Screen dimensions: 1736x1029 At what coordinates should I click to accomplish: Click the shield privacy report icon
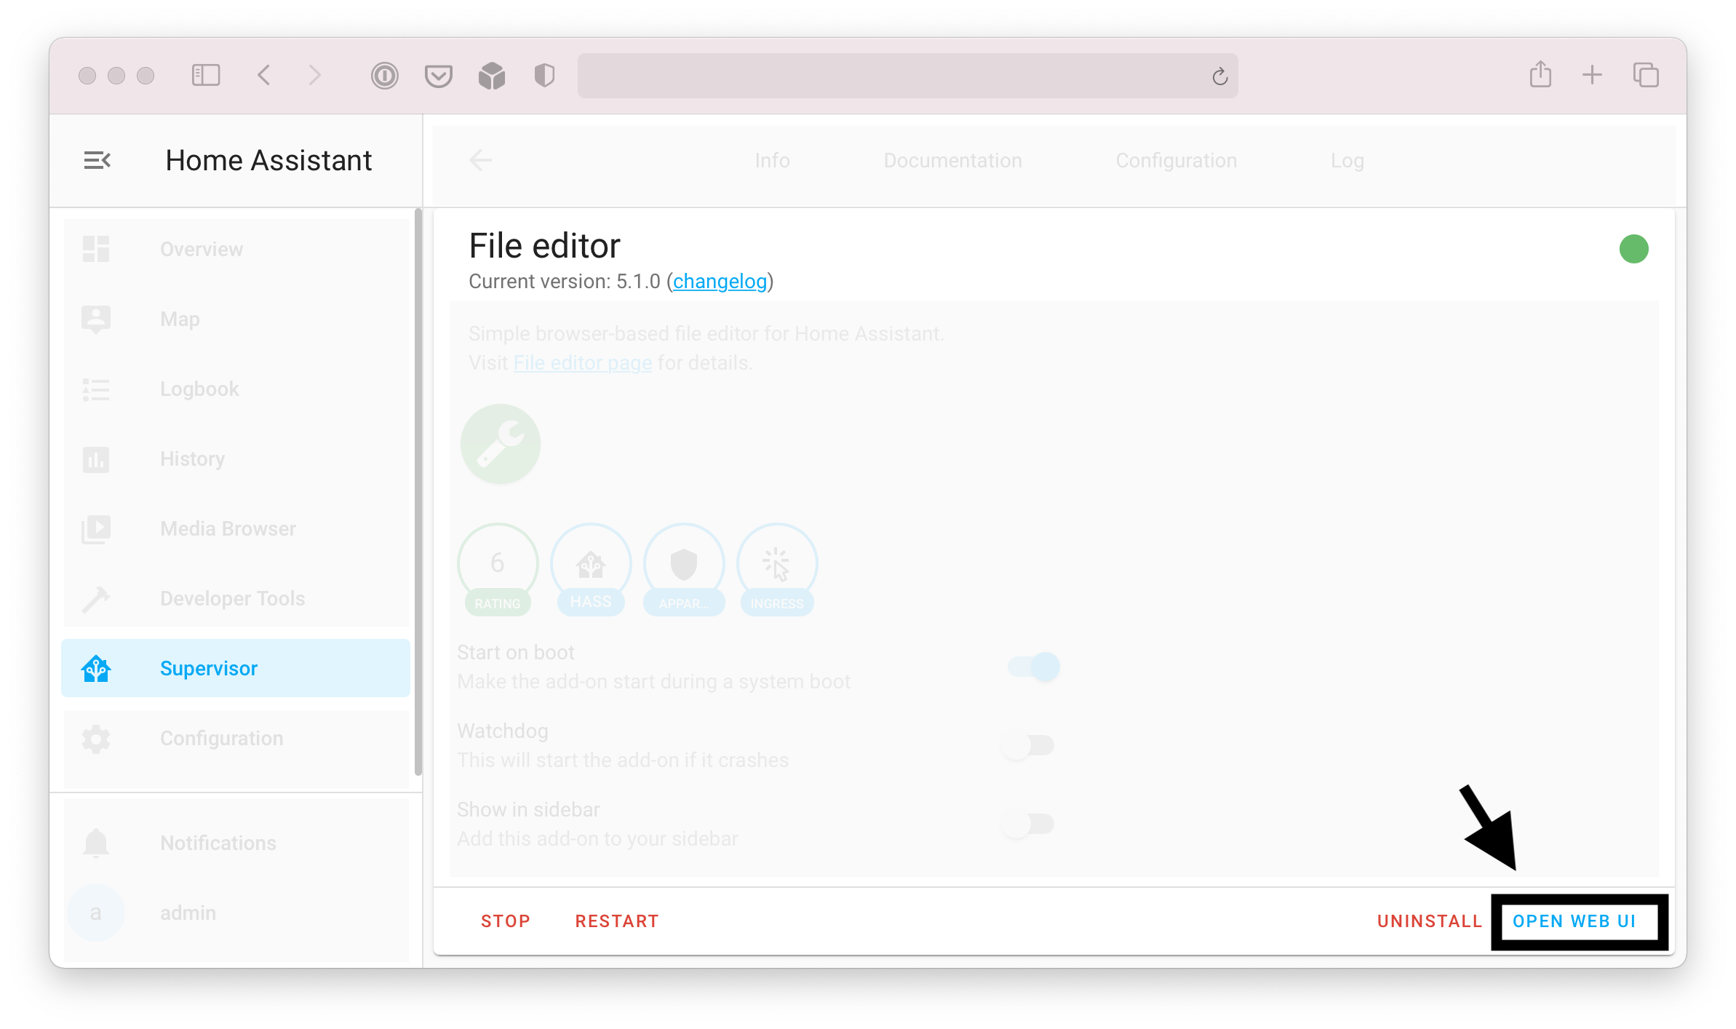tap(544, 76)
